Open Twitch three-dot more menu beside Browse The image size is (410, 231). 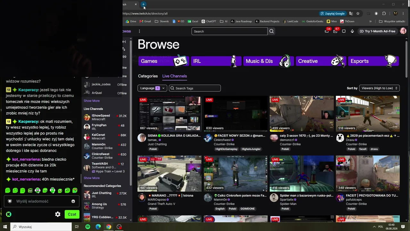click(139, 31)
